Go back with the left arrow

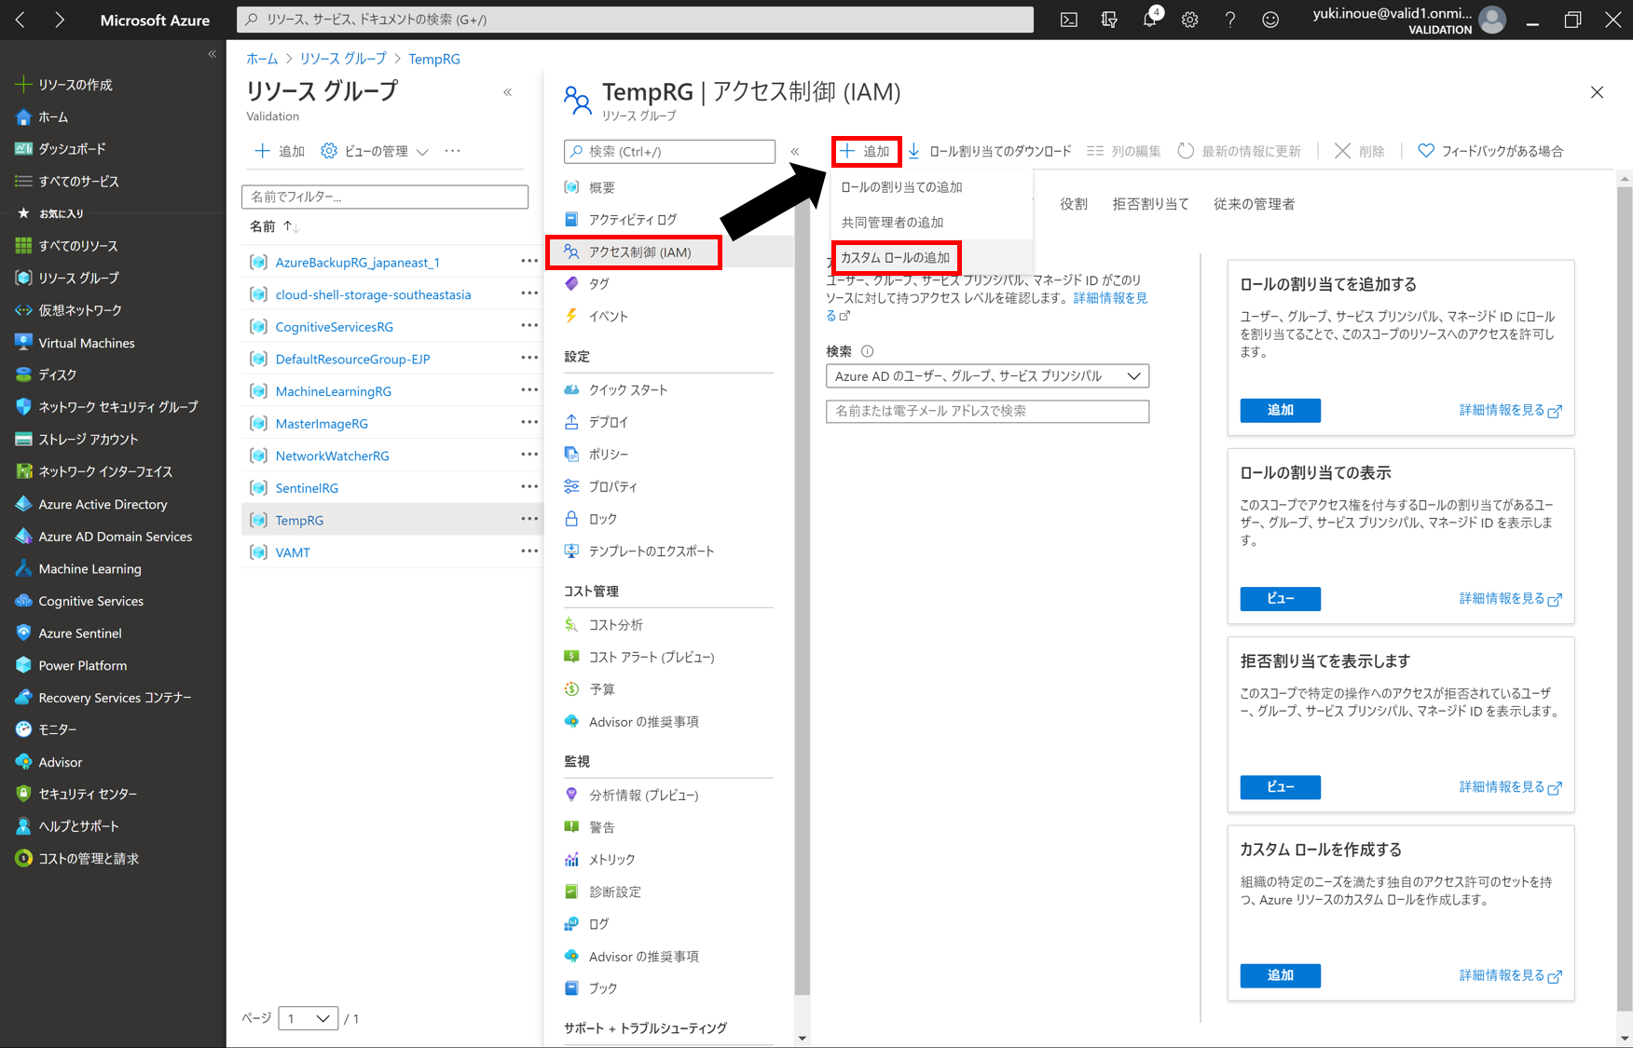(x=21, y=20)
